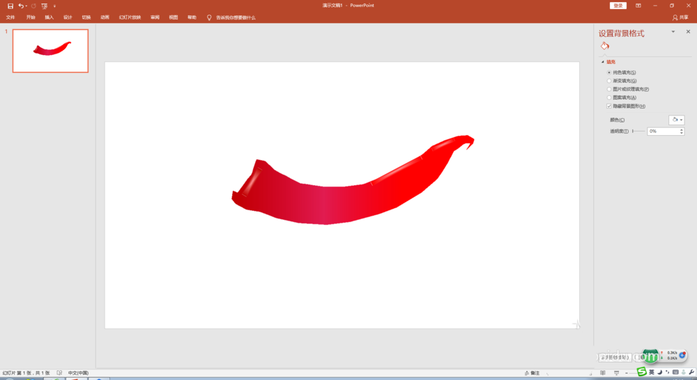Image resolution: width=697 pixels, height=380 pixels.
Task: Switch to the 插入 ribbon tab
Action: [49, 17]
